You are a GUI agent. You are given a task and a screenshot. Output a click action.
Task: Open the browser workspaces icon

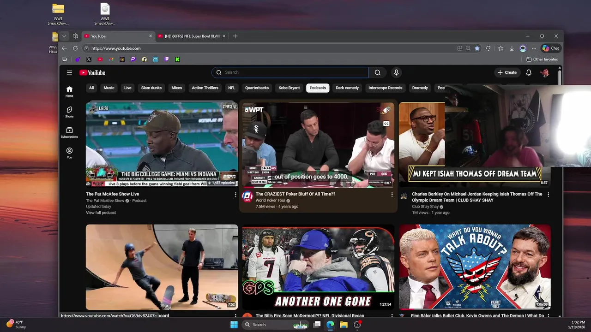pyautogui.click(x=75, y=36)
